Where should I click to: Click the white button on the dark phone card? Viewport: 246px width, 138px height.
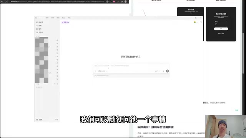(x=221, y=29)
